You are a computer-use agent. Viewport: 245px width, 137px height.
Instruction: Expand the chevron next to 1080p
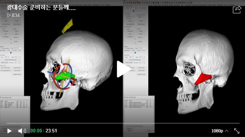point(226,131)
